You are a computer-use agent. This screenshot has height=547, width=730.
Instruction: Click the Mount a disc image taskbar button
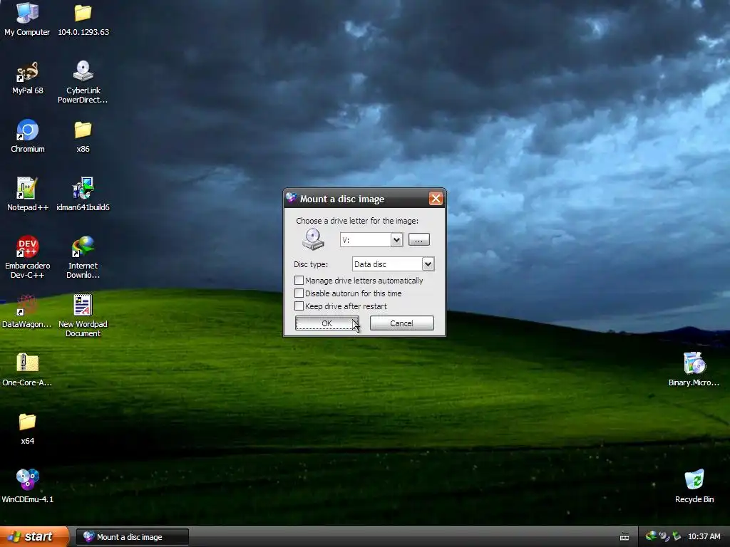(x=132, y=537)
